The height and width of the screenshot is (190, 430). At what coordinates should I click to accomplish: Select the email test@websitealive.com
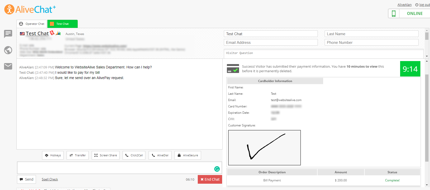(x=286, y=100)
